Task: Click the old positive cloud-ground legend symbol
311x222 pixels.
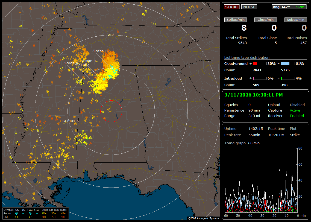Action: pyautogui.click(x=30, y=217)
